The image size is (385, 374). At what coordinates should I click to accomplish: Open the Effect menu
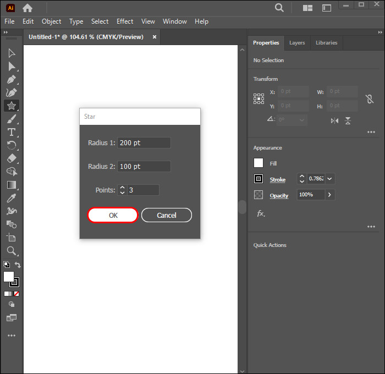click(x=125, y=21)
